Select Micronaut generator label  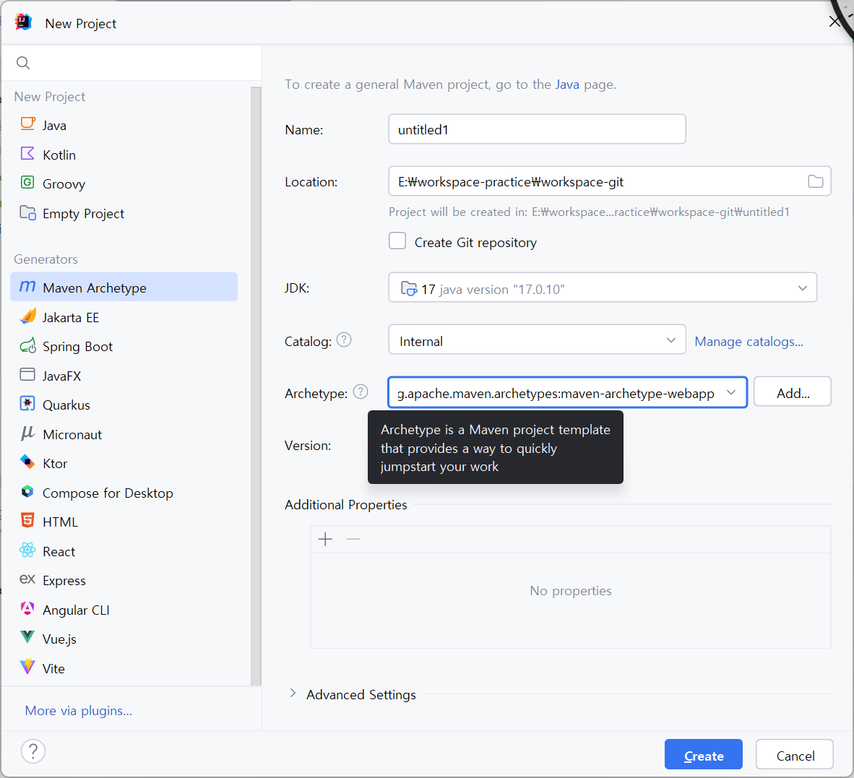point(72,434)
